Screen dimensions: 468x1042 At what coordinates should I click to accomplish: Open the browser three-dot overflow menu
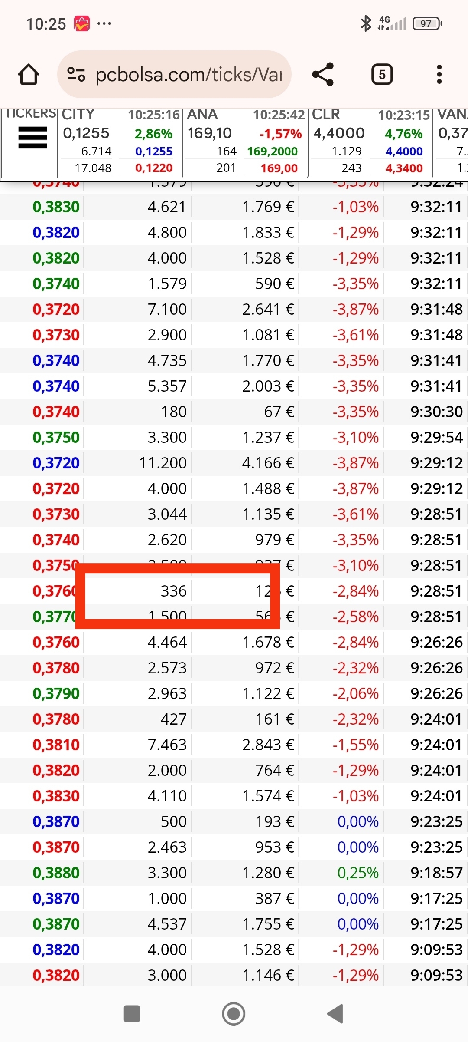(439, 74)
